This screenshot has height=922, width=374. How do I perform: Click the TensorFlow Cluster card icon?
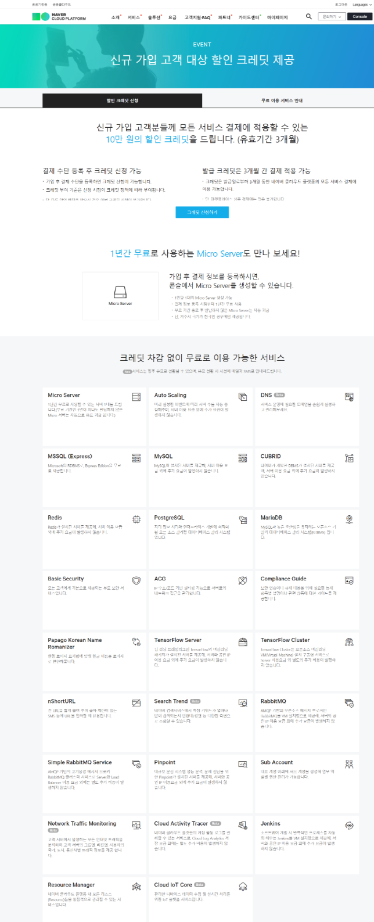[x=349, y=642]
